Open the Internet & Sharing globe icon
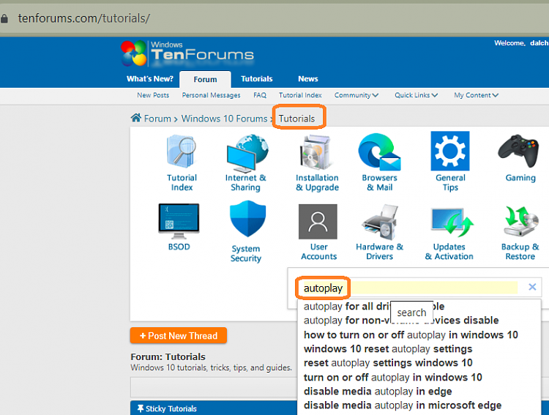 247,153
